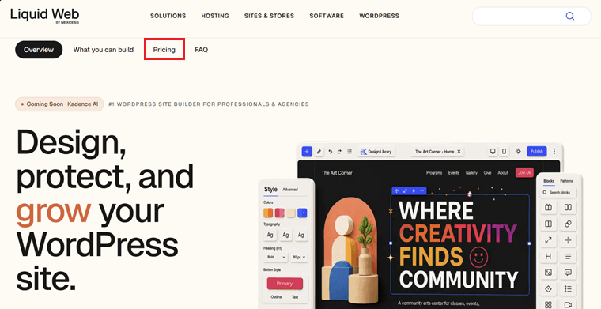Screen dimensions: 601x309
Task: Switch to the Patterns tab
Action: point(567,181)
